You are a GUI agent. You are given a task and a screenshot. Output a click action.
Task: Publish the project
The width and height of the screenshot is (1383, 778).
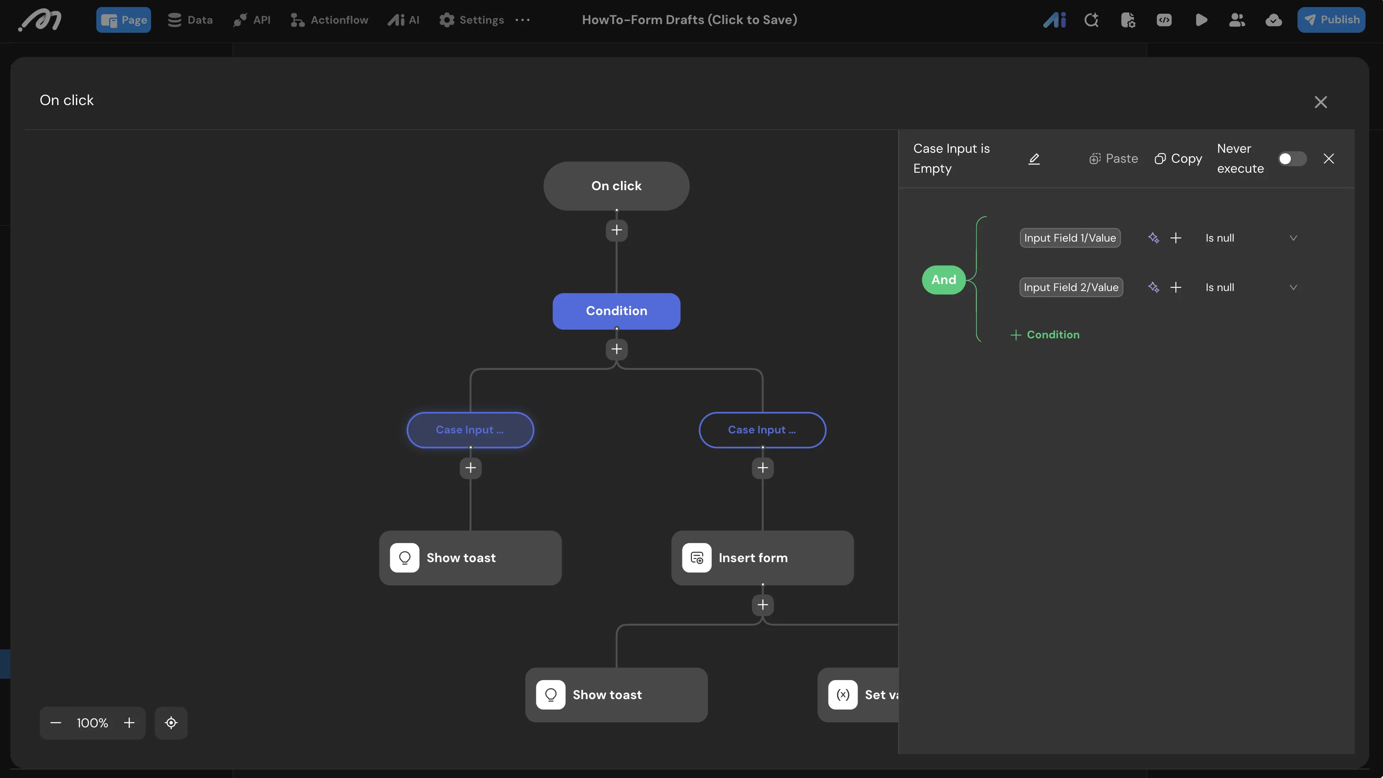1331,20
